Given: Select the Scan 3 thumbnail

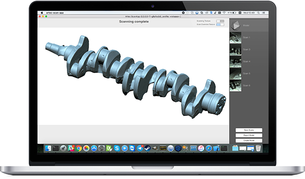Looking at the screenshot, I should pos(235,49).
